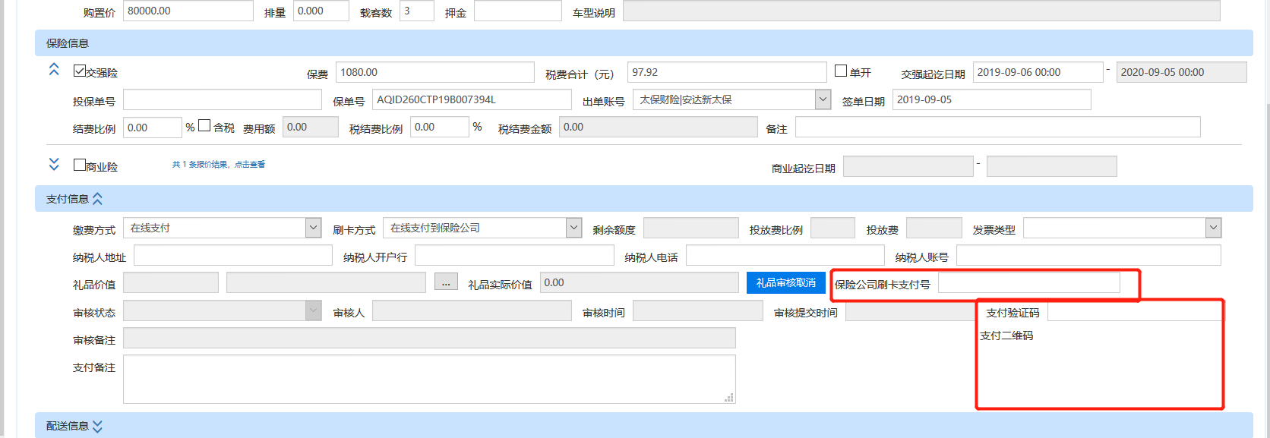The width and height of the screenshot is (1270, 438).
Task: Click the 车型说明 field
Action: coord(921,11)
